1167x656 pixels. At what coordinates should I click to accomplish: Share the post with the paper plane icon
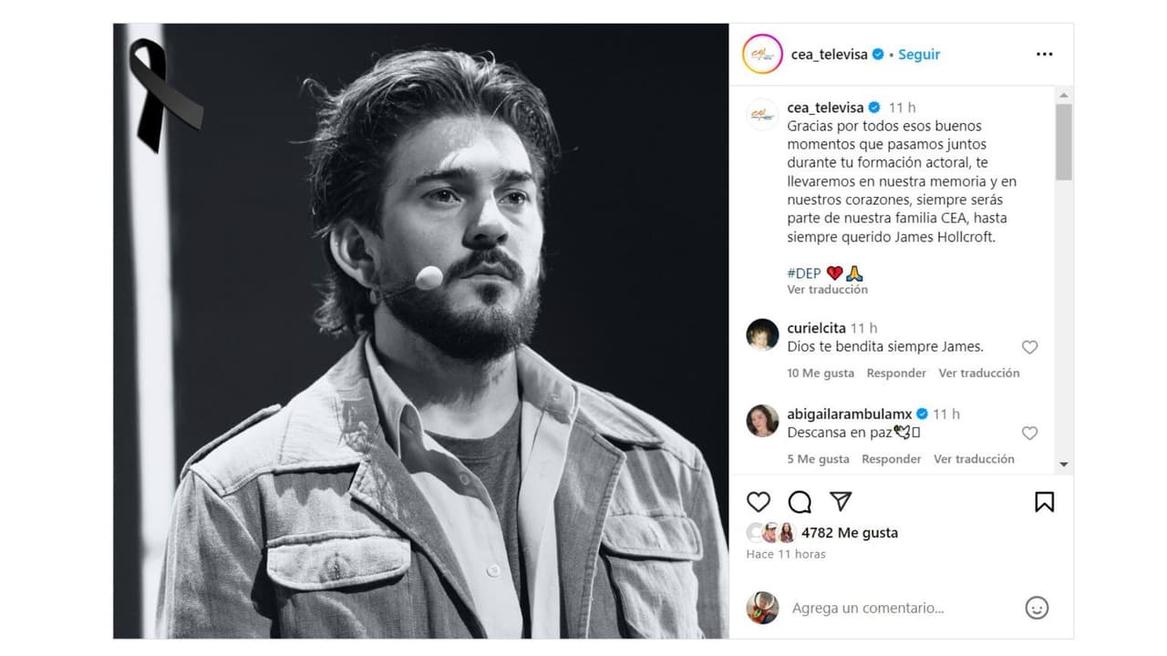pos(841,502)
